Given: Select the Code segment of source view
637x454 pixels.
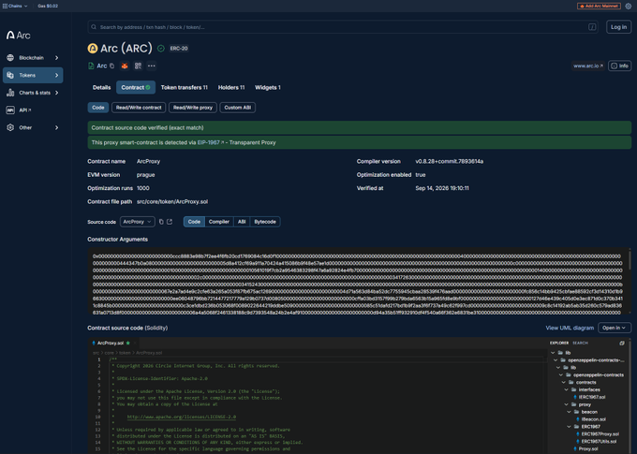Looking at the screenshot, I should pyautogui.click(x=194, y=222).
